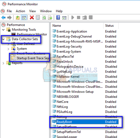Image resolution: width=140 pixels, height=138 pixels.
Task: Click the Export list toolbar icon
Action: tap(50, 18)
